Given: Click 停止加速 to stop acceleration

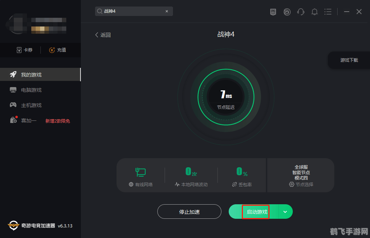Looking at the screenshot, I should (x=189, y=212).
